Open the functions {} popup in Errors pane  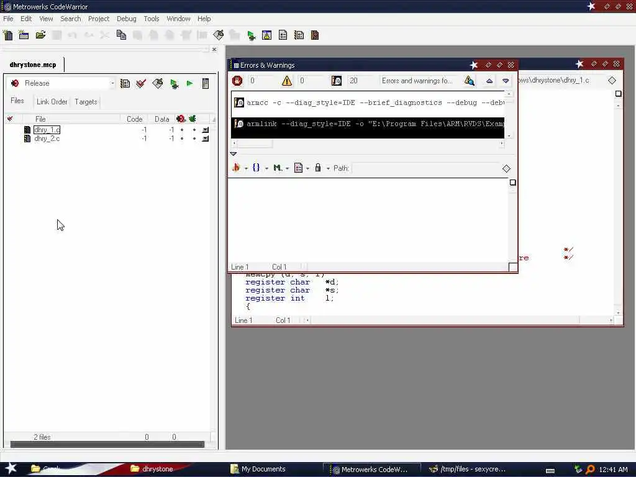click(x=260, y=168)
